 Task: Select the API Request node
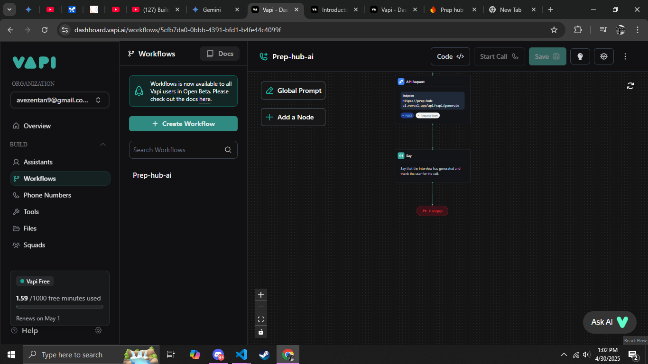click(x=432, y=100)
